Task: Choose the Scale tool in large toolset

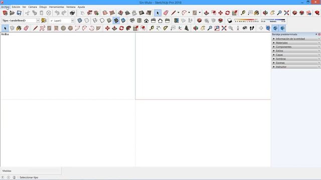Action: pos(135,28)
